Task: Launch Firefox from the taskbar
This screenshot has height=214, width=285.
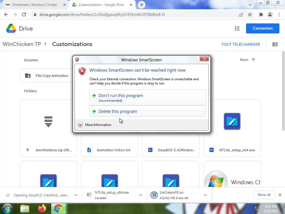Action: [42, 208]
